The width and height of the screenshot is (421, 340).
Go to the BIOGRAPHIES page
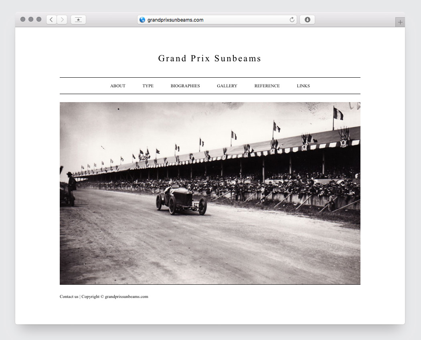click(185, 86)
